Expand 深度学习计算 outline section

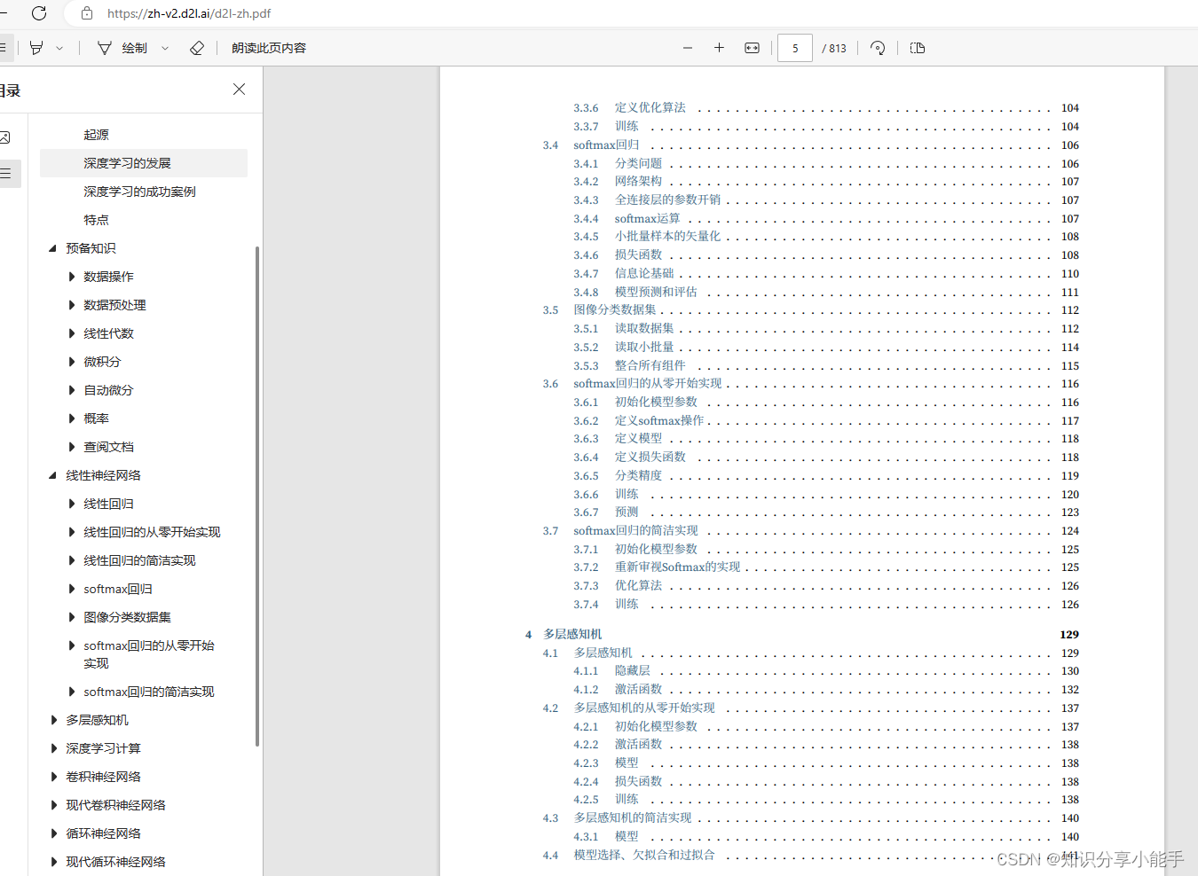point(53,748)
